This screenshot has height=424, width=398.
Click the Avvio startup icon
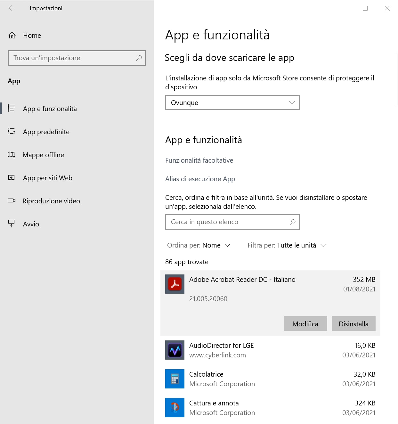(11, 224)
